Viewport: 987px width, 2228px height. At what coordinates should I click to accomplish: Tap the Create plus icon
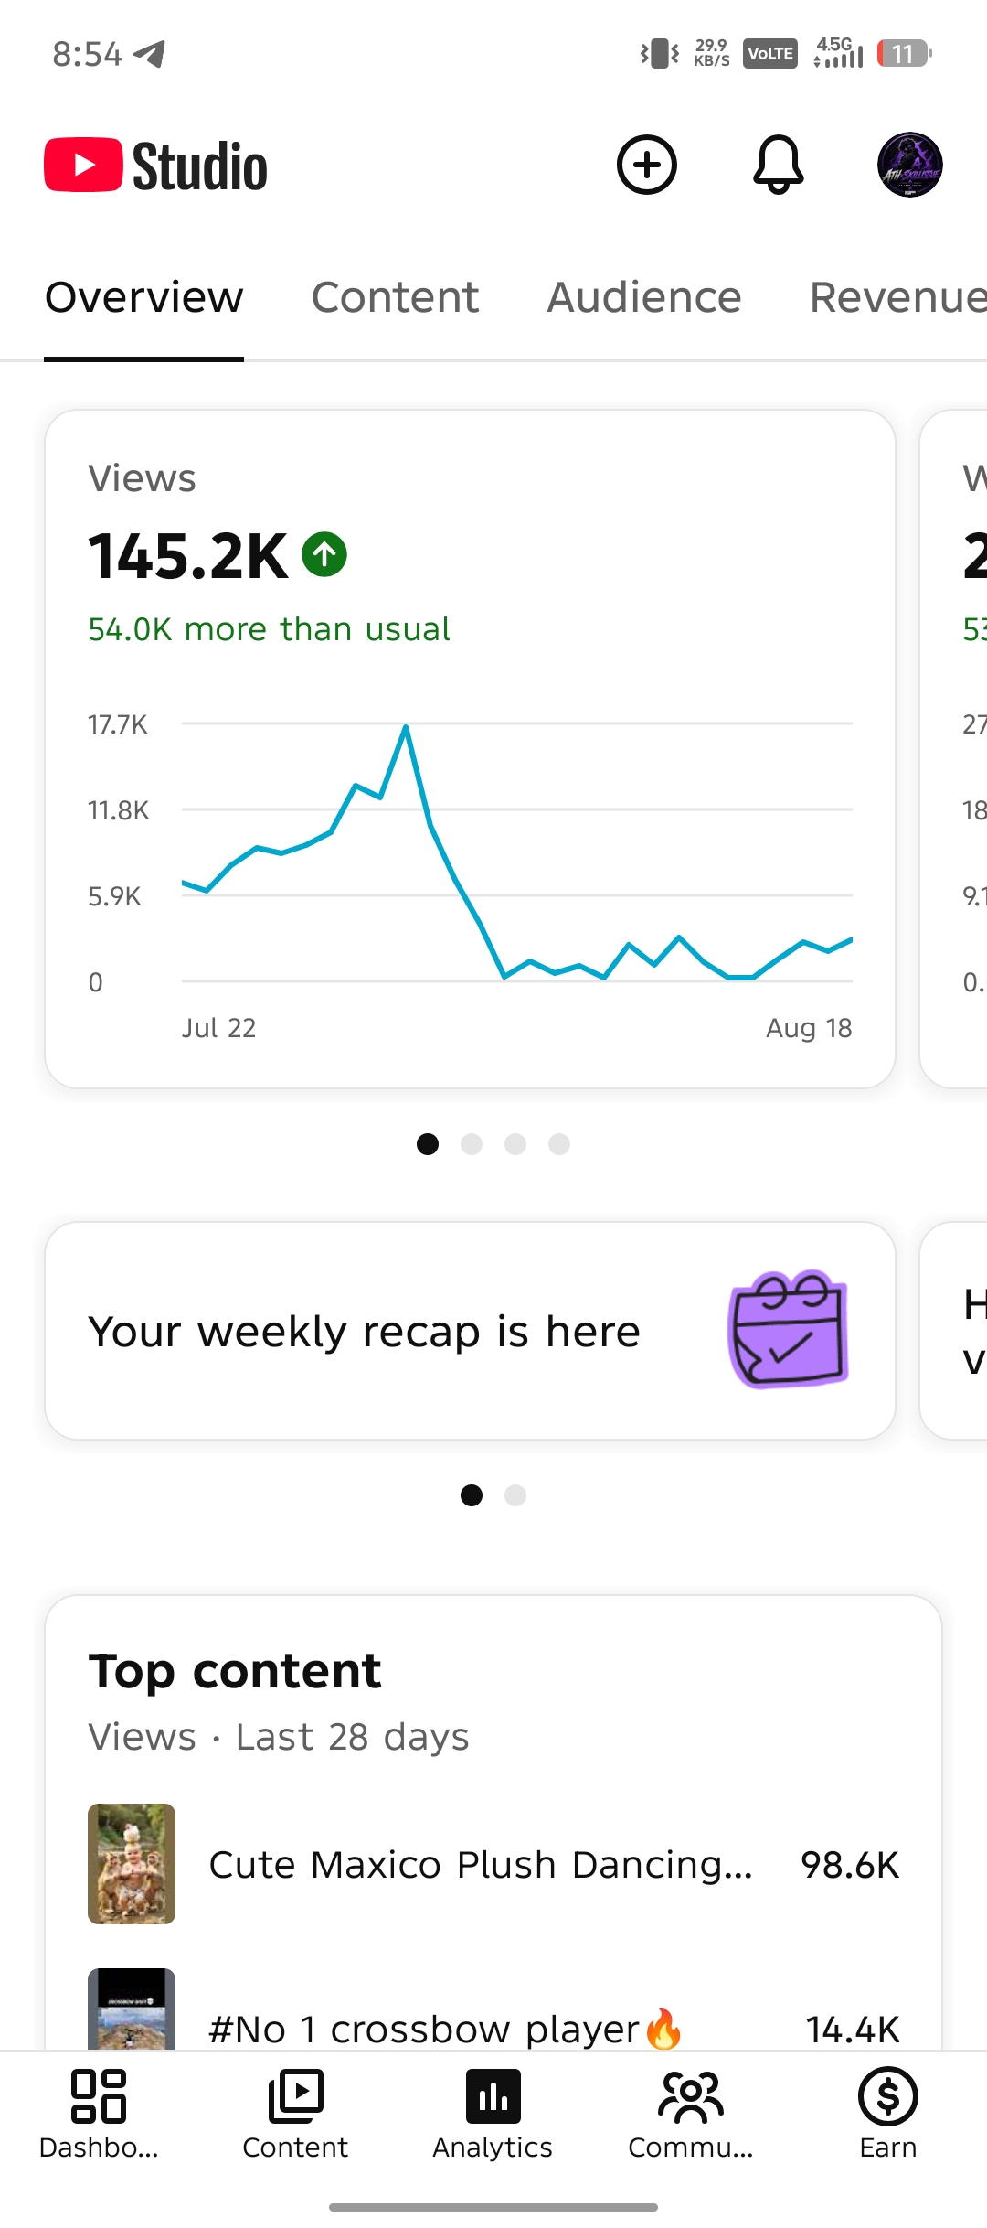647,166
